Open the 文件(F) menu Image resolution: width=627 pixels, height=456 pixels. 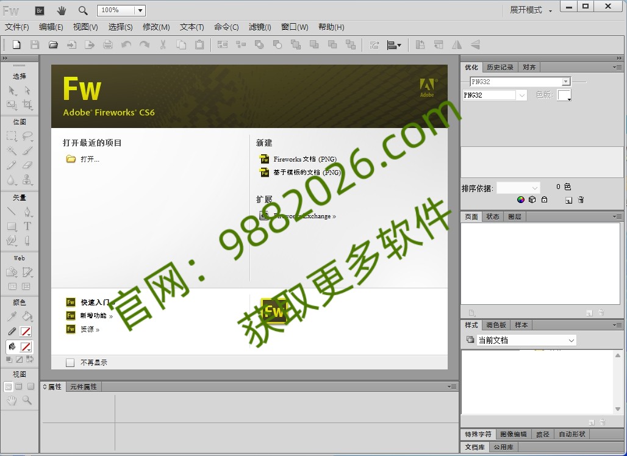[x=17, y=27]
